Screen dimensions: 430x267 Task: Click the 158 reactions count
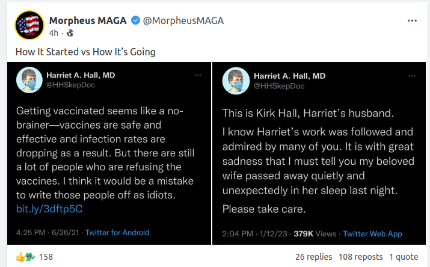point(46,257)
